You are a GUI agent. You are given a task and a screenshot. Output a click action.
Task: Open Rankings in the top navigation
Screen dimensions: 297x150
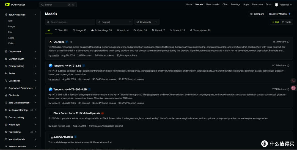point(235,5)
